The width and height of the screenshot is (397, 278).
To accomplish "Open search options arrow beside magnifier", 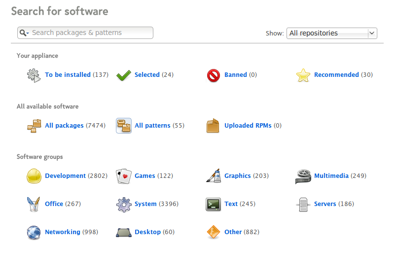I will coord(27,33).
